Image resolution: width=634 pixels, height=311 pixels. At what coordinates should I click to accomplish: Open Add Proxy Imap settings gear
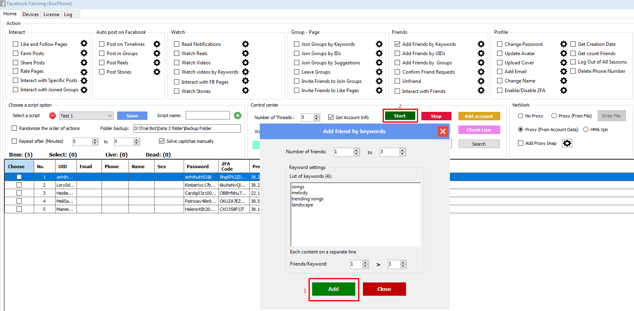[567, 143]
